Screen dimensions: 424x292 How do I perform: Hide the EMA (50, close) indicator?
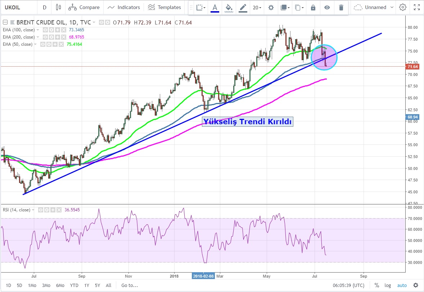[43, 44]
